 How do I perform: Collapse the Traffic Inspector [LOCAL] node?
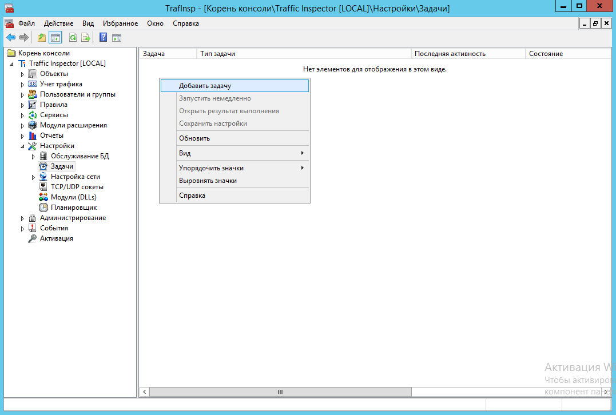point(11,63)
